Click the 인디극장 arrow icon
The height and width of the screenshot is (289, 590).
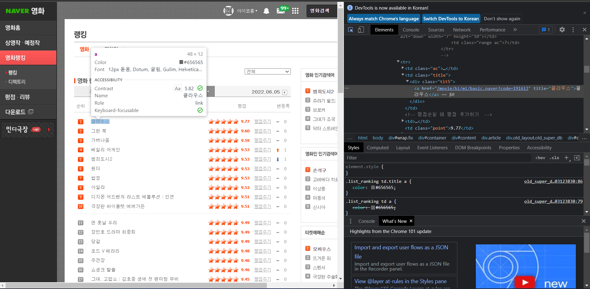pos(49,130)
